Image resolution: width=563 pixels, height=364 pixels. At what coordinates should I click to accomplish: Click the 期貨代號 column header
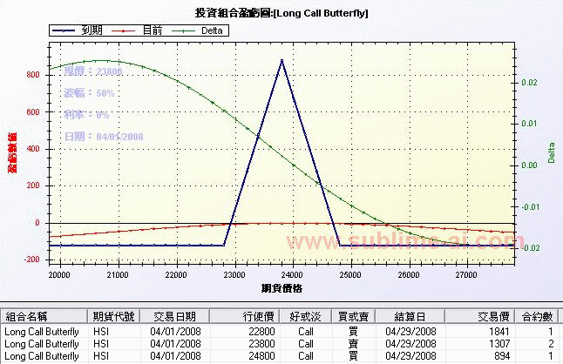(x=112, y=316)
